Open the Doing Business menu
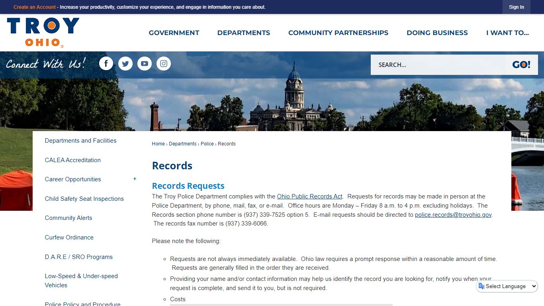544x306 pixels. pos(437,33)
